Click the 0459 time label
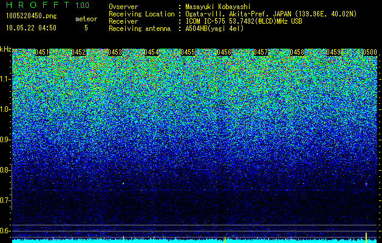382x243 pixels. click(333, 52)
